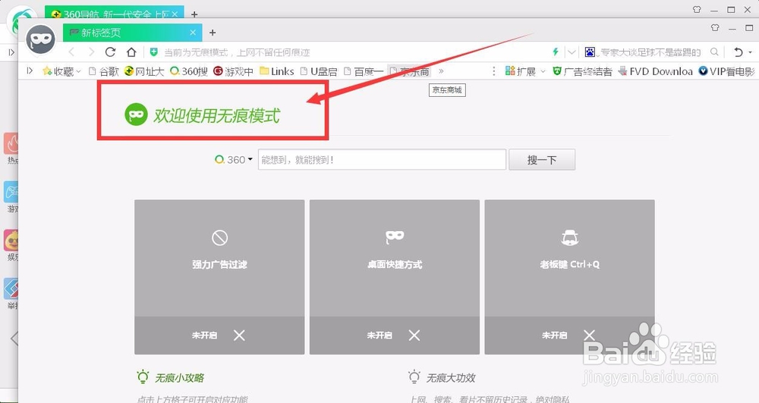This screenshot has width=759, height=403.
Task: Click the green security shield in address bar
Action: point(153,52)
